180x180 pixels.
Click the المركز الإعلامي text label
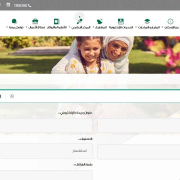point(81,27)
